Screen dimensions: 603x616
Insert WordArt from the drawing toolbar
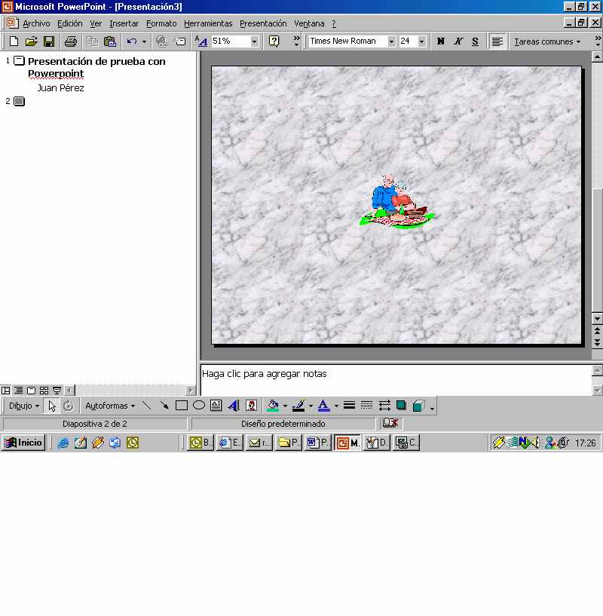point(234,406)
